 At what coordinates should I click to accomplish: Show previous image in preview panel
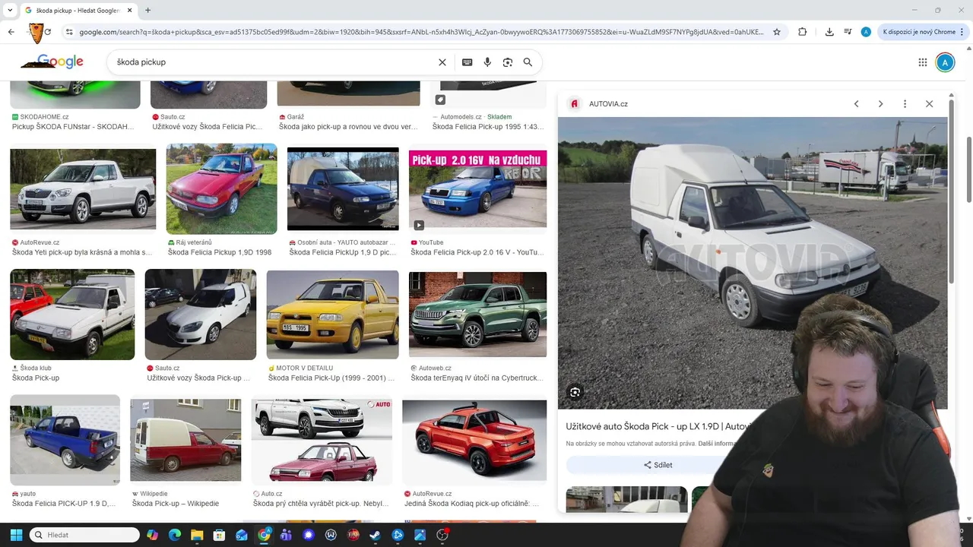(x=856, y=104)
